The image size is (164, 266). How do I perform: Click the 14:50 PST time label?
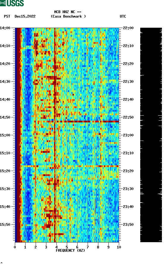click(x=5, y=117)
